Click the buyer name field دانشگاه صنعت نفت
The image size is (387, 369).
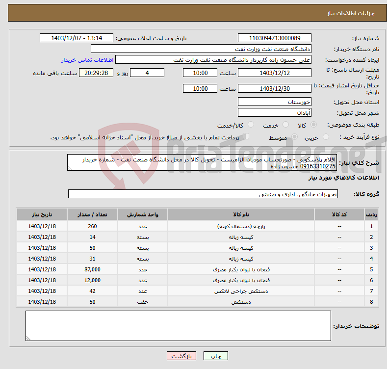coord(201,49)
